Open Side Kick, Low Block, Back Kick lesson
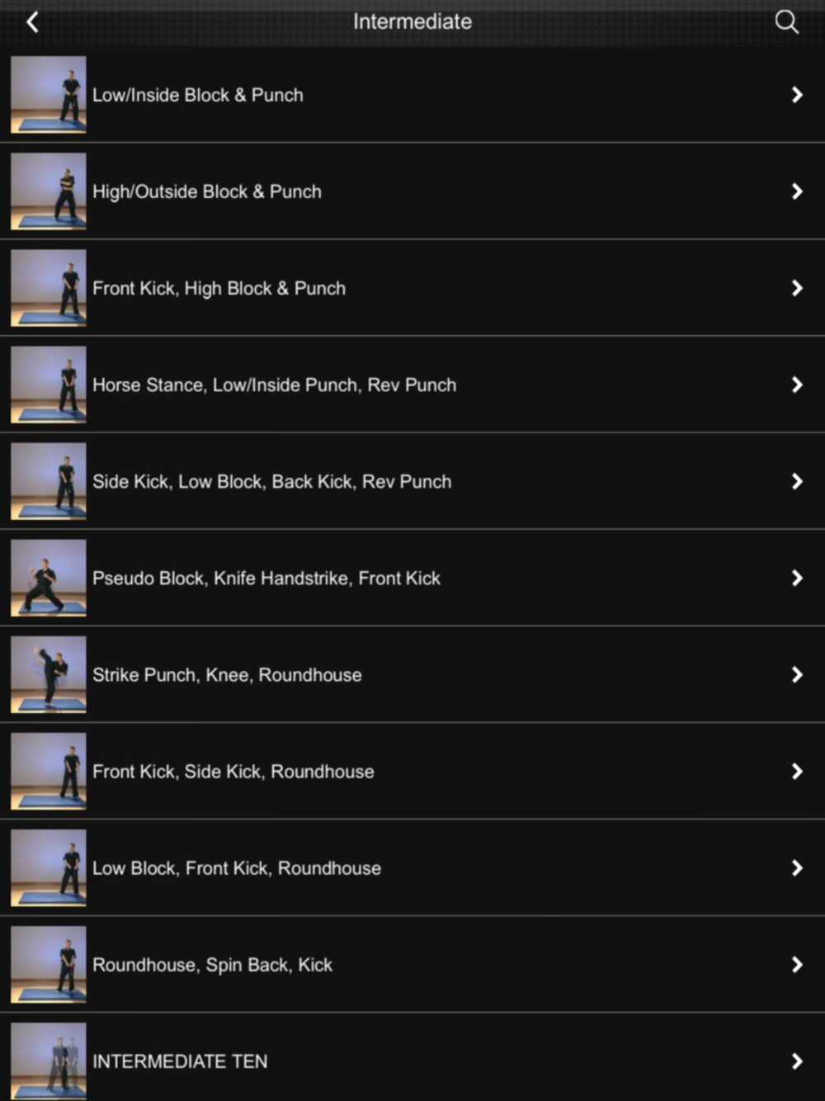 click(x=412, y=481)
